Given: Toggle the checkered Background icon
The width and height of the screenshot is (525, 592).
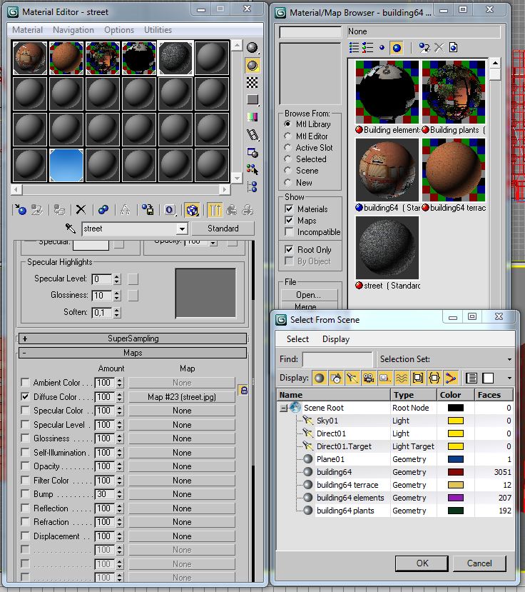Looking at the screenshot, I should pyautogui.click(x=253, y=82).
